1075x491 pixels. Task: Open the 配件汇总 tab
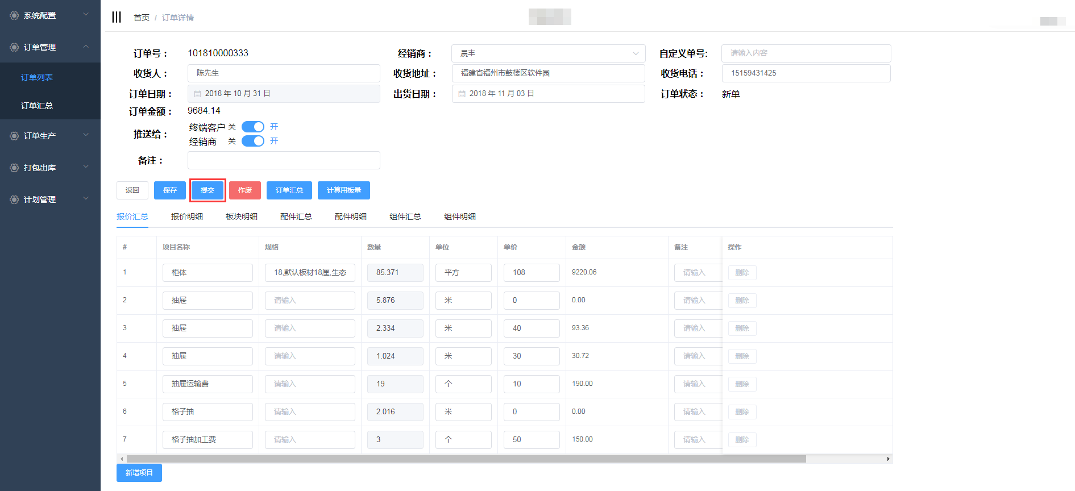[x=296, y=217]
